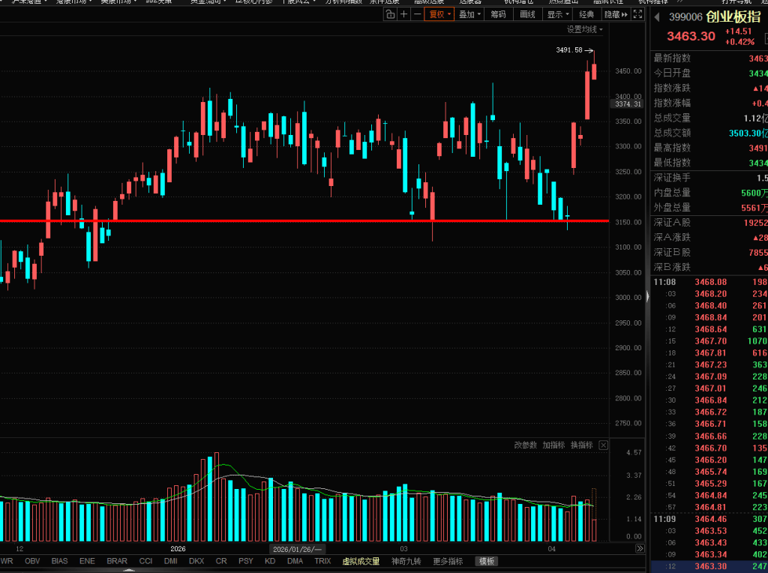Expand the 叠加 overlay dropdown

tap(469, 14)
